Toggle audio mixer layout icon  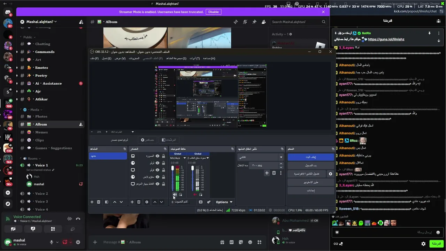[x=201, y=202]
